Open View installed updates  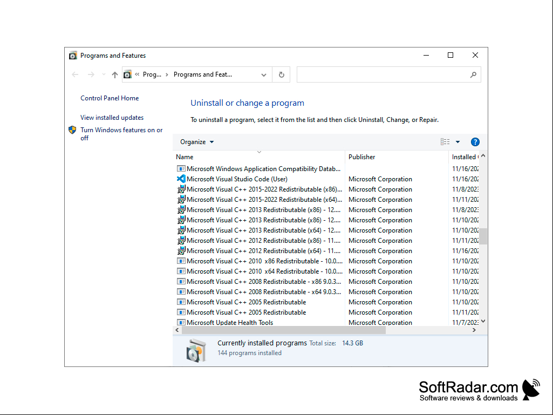click(112, 118)
